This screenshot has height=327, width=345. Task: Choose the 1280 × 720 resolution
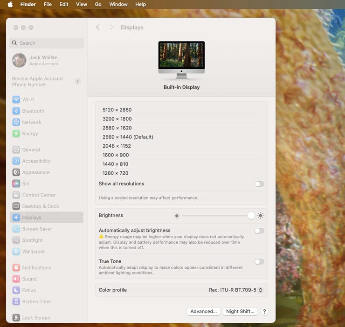(181, 173)
